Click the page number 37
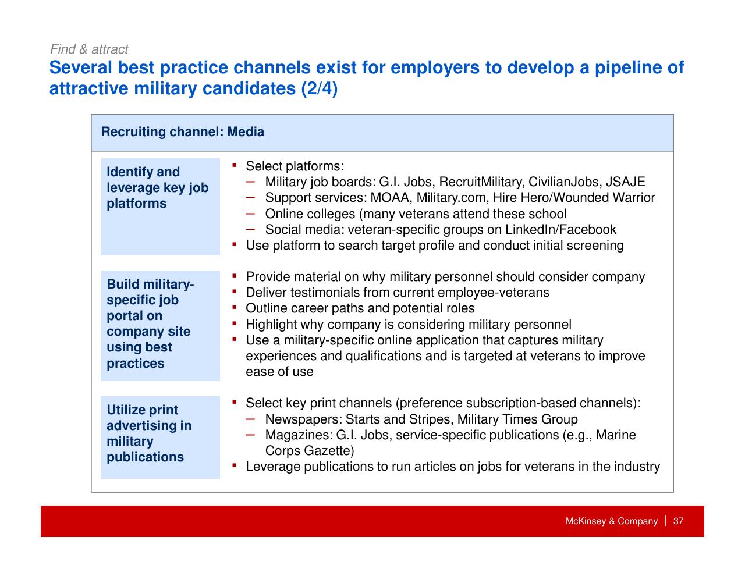The height and width of the screenshot is (576, 745). (678, 521)
